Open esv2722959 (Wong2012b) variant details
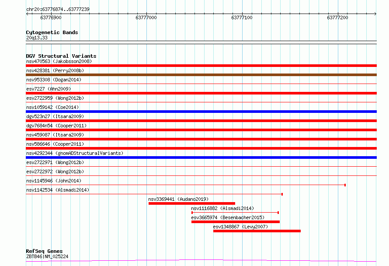This screenshot has height=266, width=389. pyautogui.click(x=55, y=98)
